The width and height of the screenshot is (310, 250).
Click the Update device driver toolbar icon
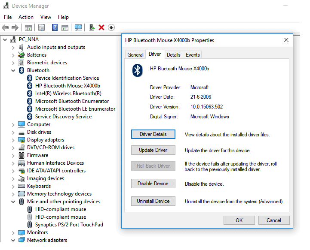(x=92, y=27)
